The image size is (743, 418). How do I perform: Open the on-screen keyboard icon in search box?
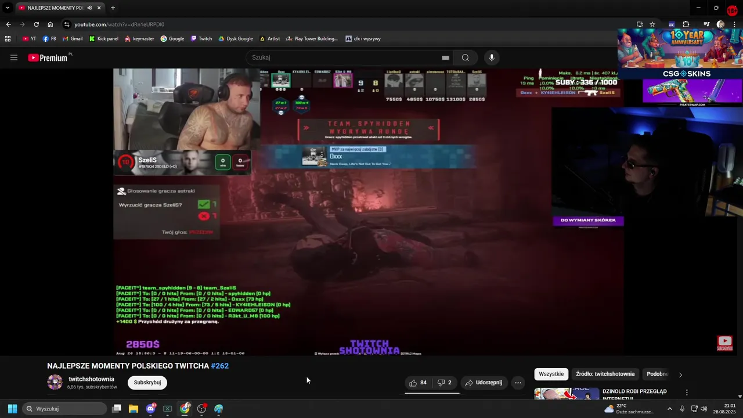445,57
